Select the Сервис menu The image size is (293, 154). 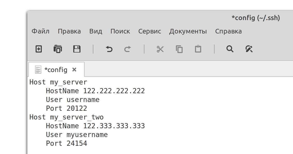(x=150, y=31)
